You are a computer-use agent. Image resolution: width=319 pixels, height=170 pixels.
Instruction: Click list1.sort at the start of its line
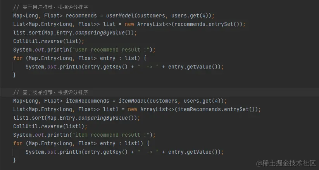coord(29,118)
